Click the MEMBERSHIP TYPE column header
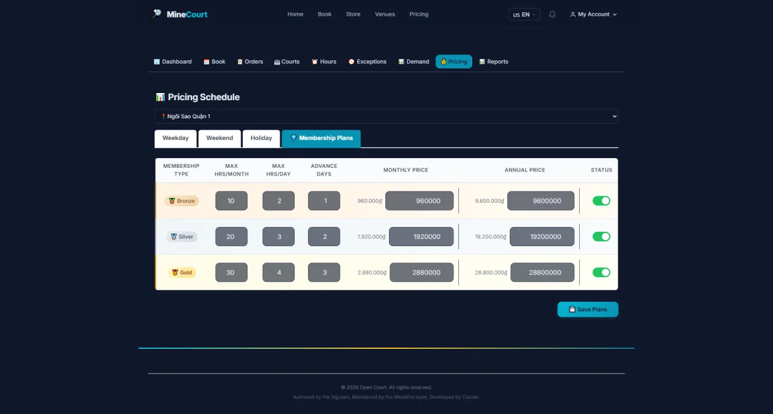 tap(181, 170)
